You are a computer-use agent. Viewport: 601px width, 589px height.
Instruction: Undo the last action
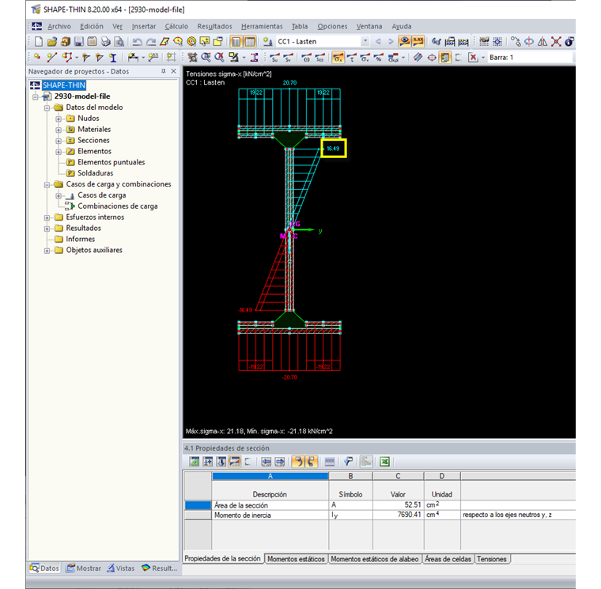coord(138,41)
